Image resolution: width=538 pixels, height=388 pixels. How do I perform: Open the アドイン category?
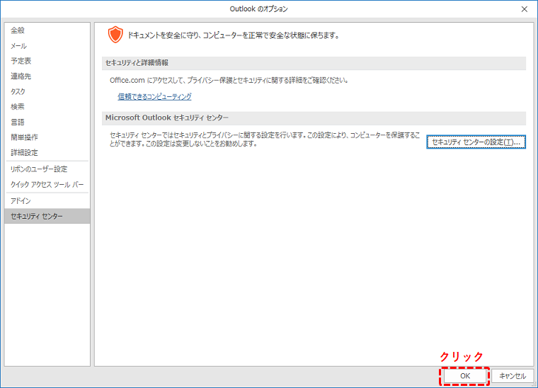(x=47, y=200)
